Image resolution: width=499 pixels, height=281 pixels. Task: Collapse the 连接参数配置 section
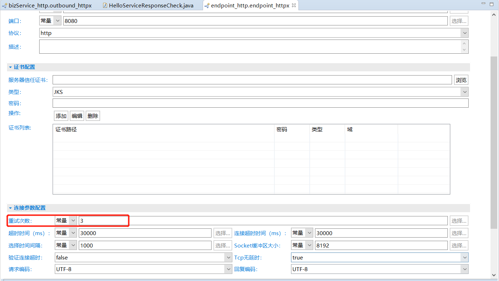tap(11, 208)
